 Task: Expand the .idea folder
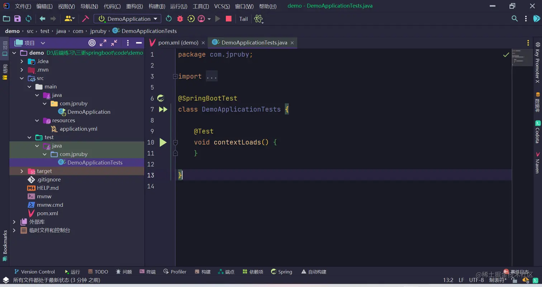point(22,62)
